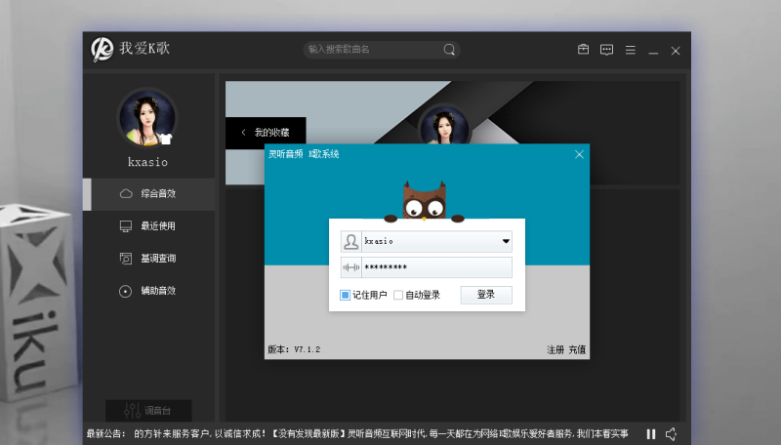This screenshot has height=445, width=781.
Task: Click the scrolling announcement text
Action: pos(381,434)
